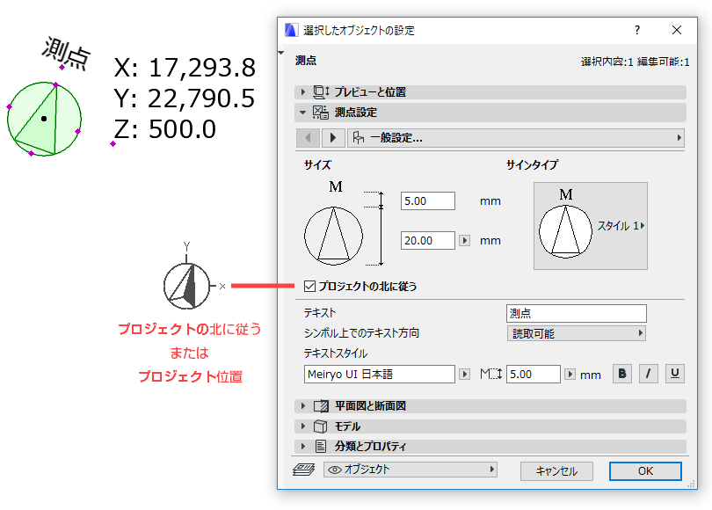Apply italic text style with I button
This screenshot has height=510, width=712.
(648, 373)
